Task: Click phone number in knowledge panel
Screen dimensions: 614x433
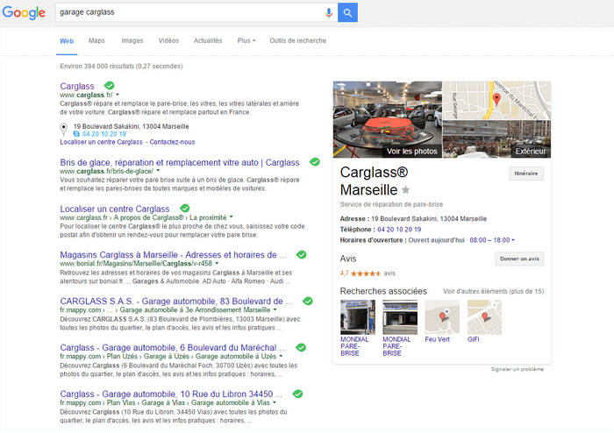Action: (x=399, y=230)
